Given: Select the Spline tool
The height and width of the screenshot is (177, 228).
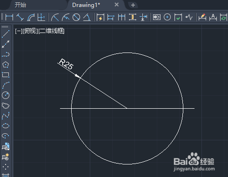Looking at the screenshot, I should pos(6,116).
